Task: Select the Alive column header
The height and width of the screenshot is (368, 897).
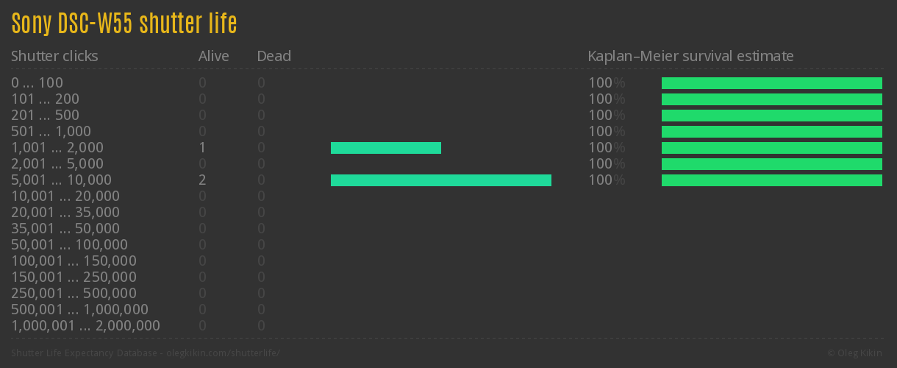Action: coord(213,56)
